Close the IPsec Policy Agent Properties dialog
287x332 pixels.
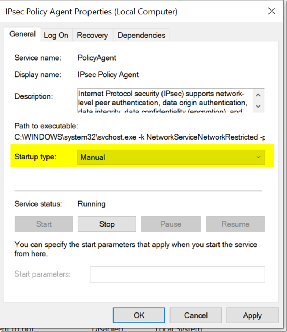[271, 11]
